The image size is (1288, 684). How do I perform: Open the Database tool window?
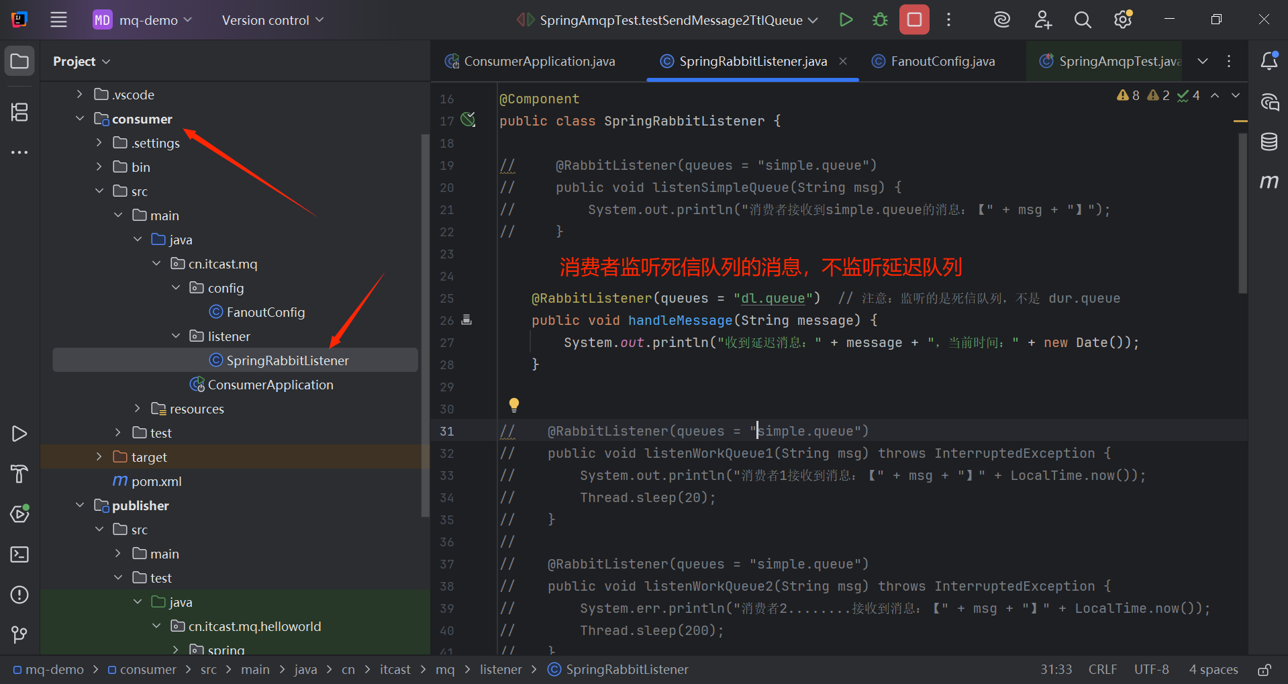(1269, 142)
